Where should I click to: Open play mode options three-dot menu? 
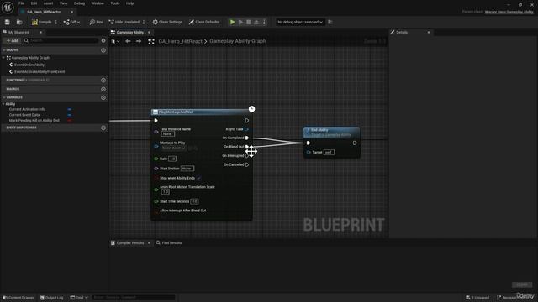point(264,22)
